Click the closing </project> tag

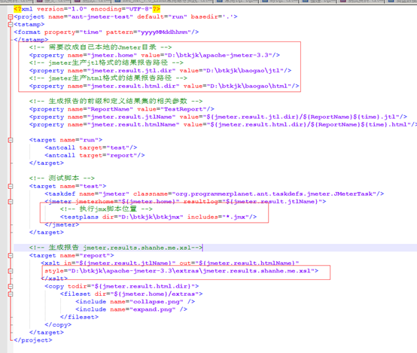pyautogui.click(x=33, y=340)
